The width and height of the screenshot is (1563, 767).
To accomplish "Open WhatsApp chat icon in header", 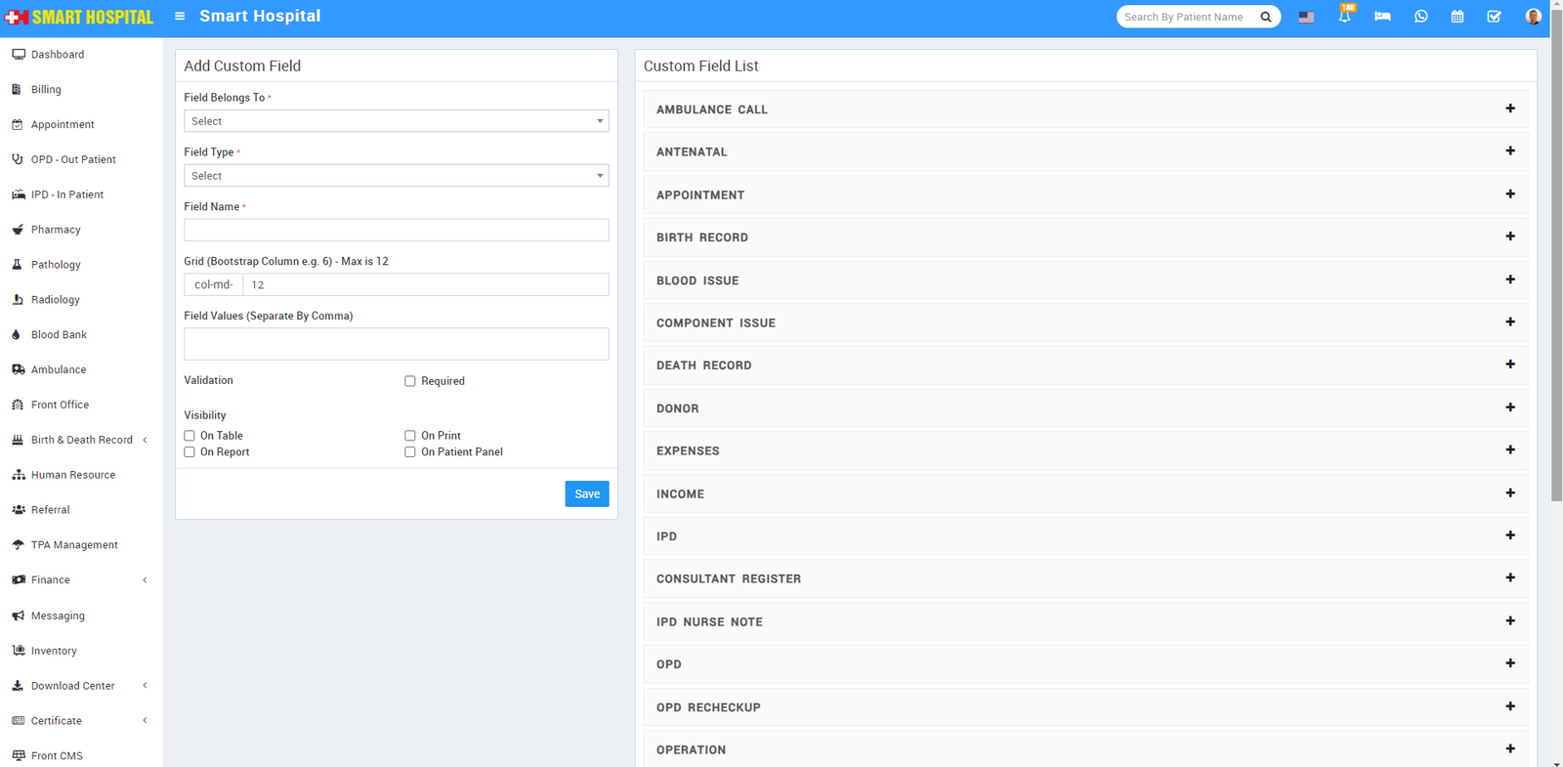I will 1420,17.
